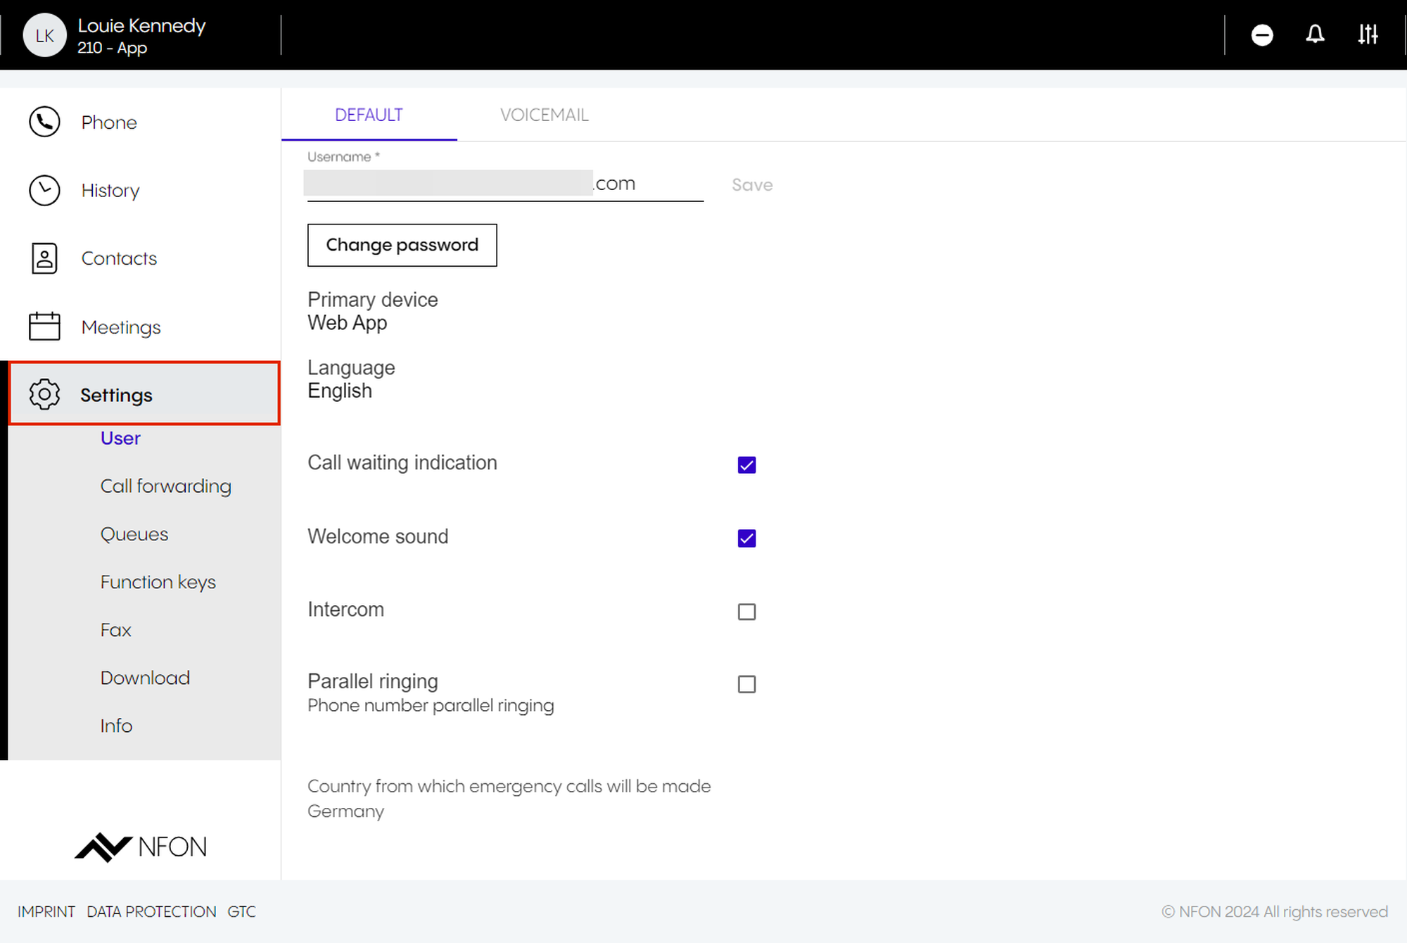Open the Function keys submenu item

click(158, 582)
